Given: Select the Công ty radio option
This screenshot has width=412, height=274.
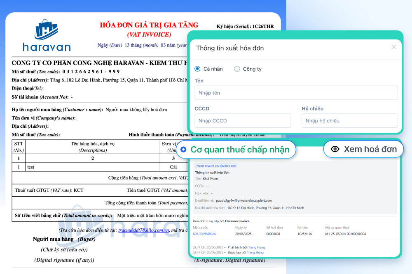Looking at the screenshot, I should [x=237, y=69].
